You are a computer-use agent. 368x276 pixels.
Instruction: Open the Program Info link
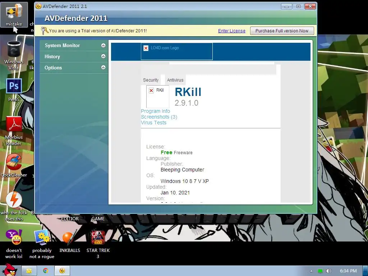tap(155, 111)
